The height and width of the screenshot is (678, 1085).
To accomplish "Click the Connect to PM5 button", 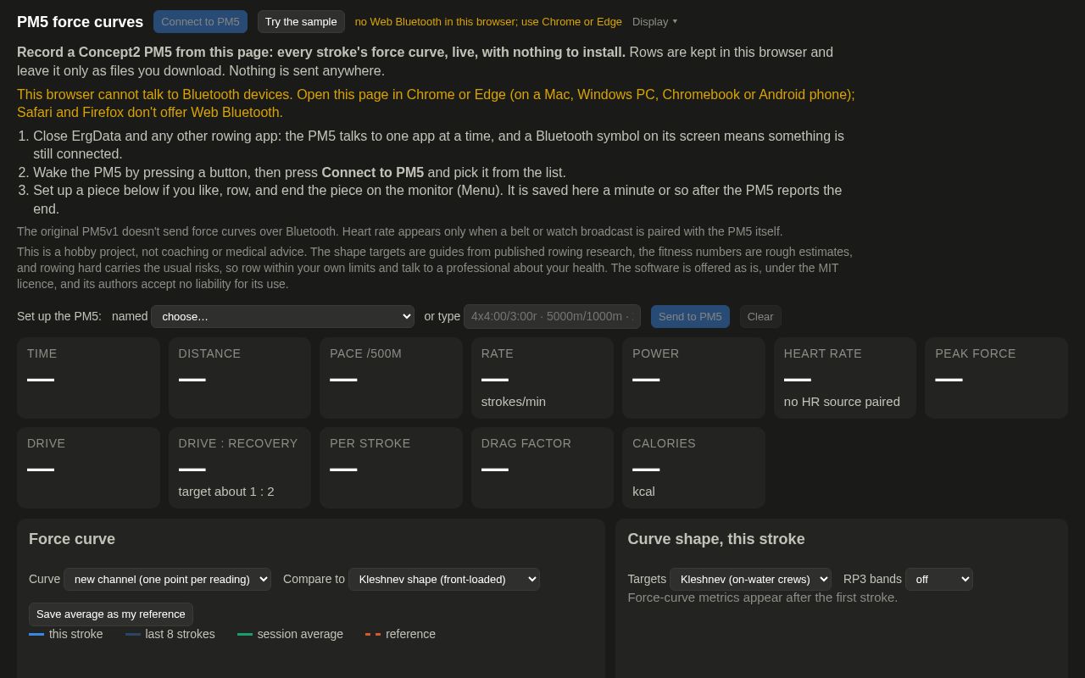I will click(200, 21).
